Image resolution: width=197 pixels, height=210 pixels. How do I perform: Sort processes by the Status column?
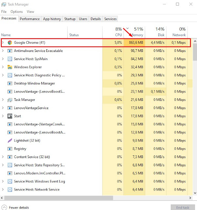85,32
